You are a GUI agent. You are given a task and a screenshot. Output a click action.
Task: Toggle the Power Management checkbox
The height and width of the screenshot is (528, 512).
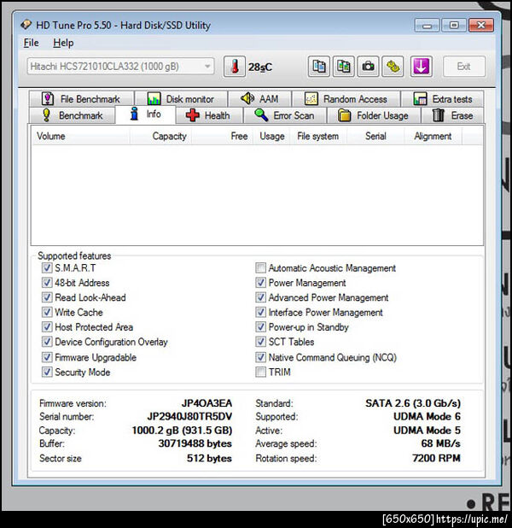pos(260,283)
